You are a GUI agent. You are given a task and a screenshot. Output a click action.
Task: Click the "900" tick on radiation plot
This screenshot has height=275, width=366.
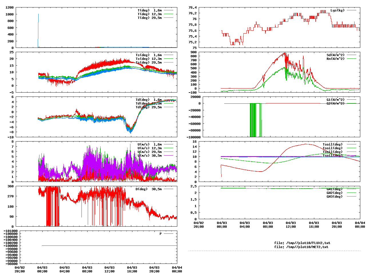[194, 52]
